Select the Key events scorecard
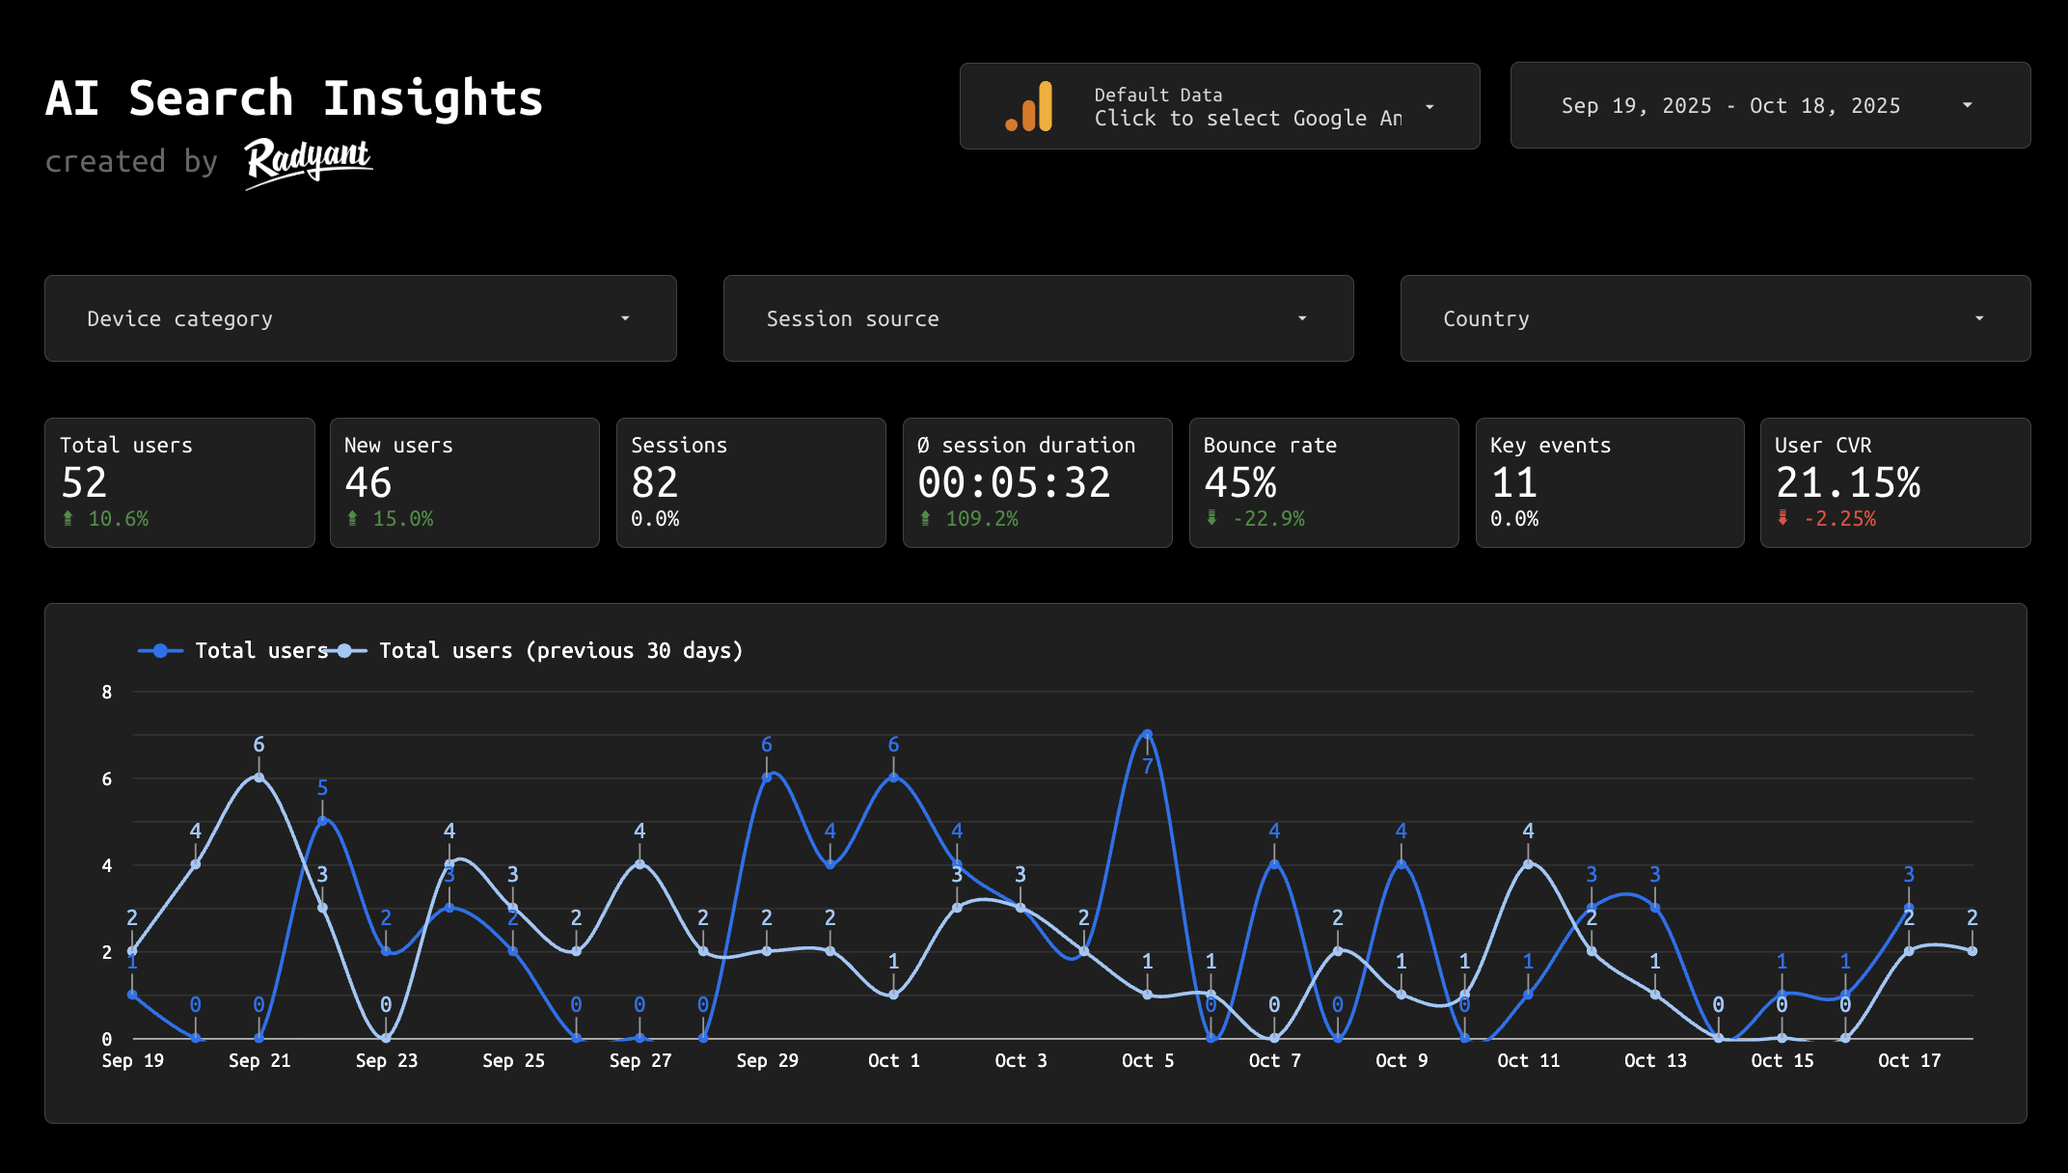 (x=1610, y=482)
